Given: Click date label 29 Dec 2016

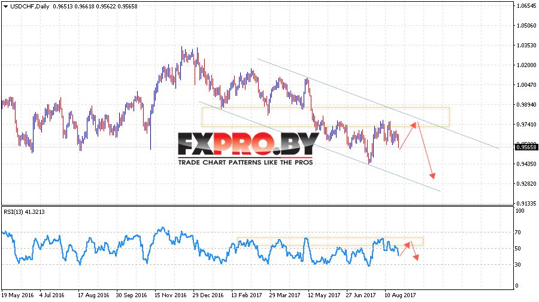Looking at the screenshot, I should pos(208,295).
